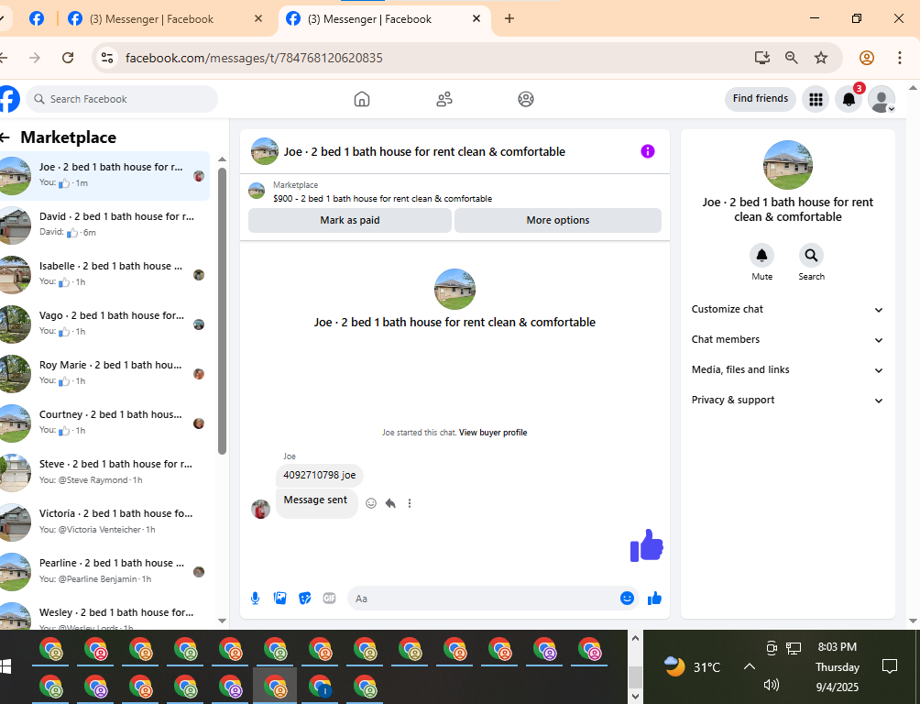
Task: View site information icon in the address bar
Action: click(107, 58)
